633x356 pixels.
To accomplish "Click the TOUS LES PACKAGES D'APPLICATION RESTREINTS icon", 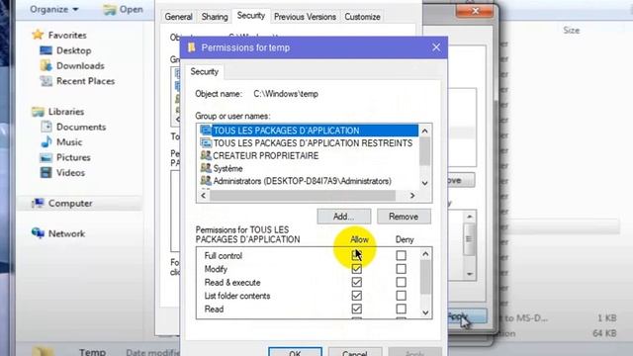I will [x=206, y=142].
